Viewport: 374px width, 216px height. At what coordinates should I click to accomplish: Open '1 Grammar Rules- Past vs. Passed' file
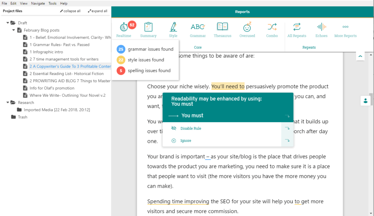(60, 45)
